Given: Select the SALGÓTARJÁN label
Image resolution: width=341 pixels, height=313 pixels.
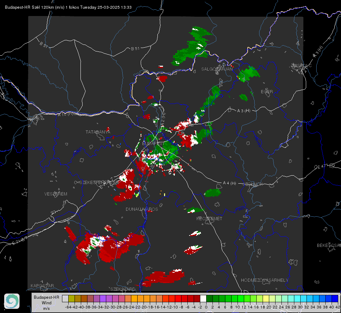Looking at the screenshot, I should click(x=217, y=69).
